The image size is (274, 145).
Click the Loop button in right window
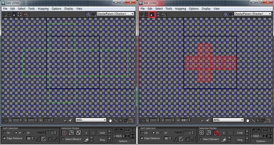[240, 133]
